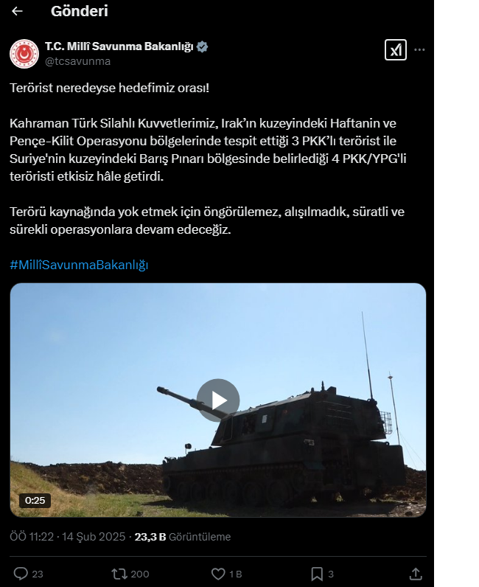Image resolution: width=479 pixels, height=587 pixels.
Task: Click the @tcsavunma handle
Action: tap(78, 61)
